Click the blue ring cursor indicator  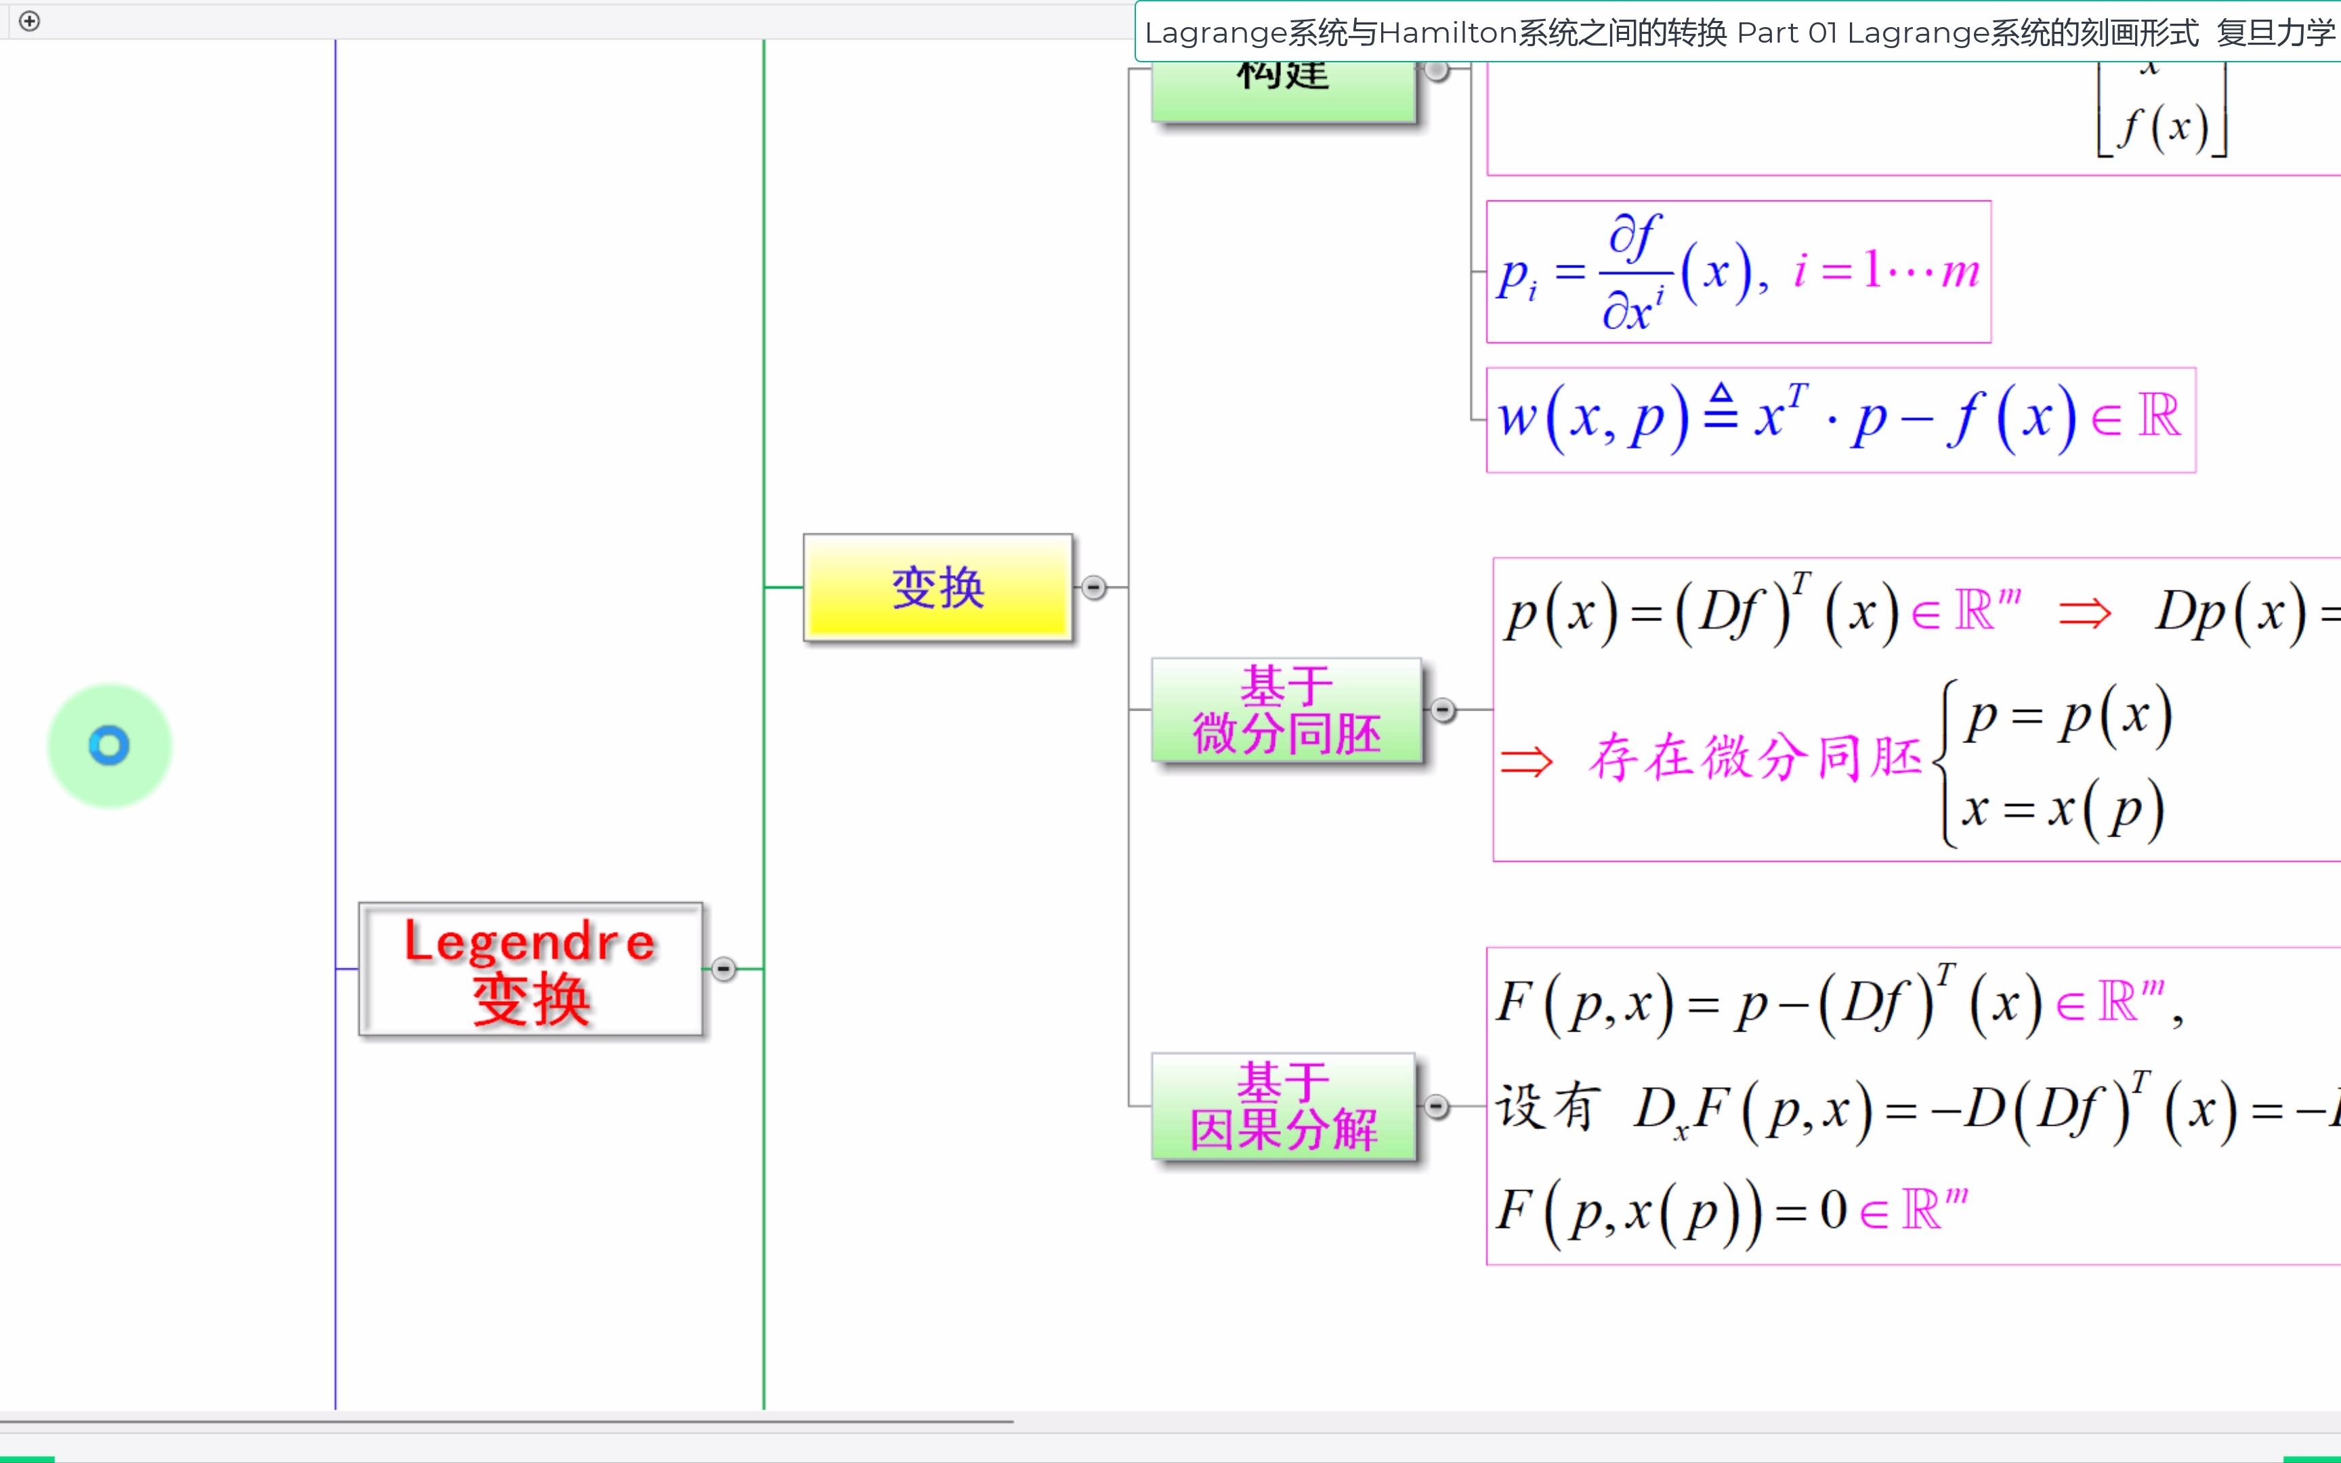tap(109, 746)
